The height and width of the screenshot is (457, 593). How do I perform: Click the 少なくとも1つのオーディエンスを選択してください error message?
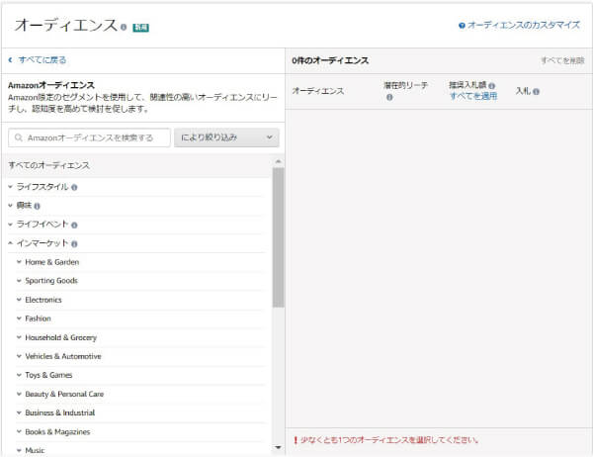tap(389, 440)
